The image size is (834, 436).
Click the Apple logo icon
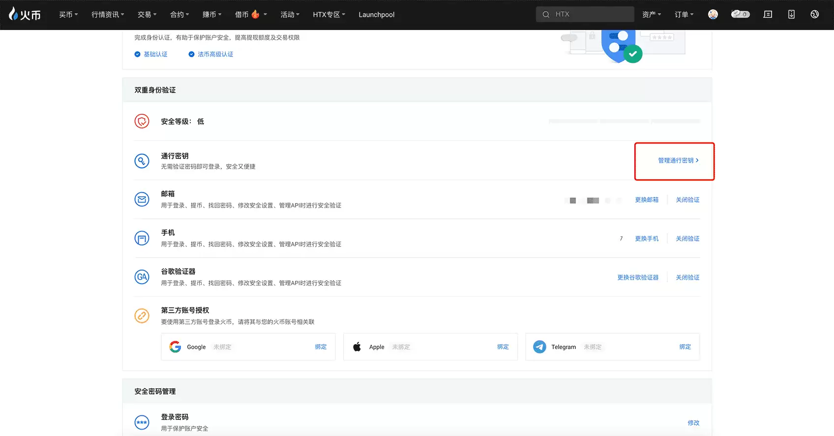(357, 347)
